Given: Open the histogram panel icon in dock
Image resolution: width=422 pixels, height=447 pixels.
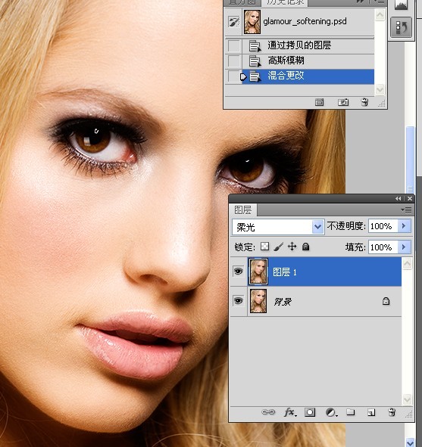Looking at the screenshot, I should click(401, 5).
